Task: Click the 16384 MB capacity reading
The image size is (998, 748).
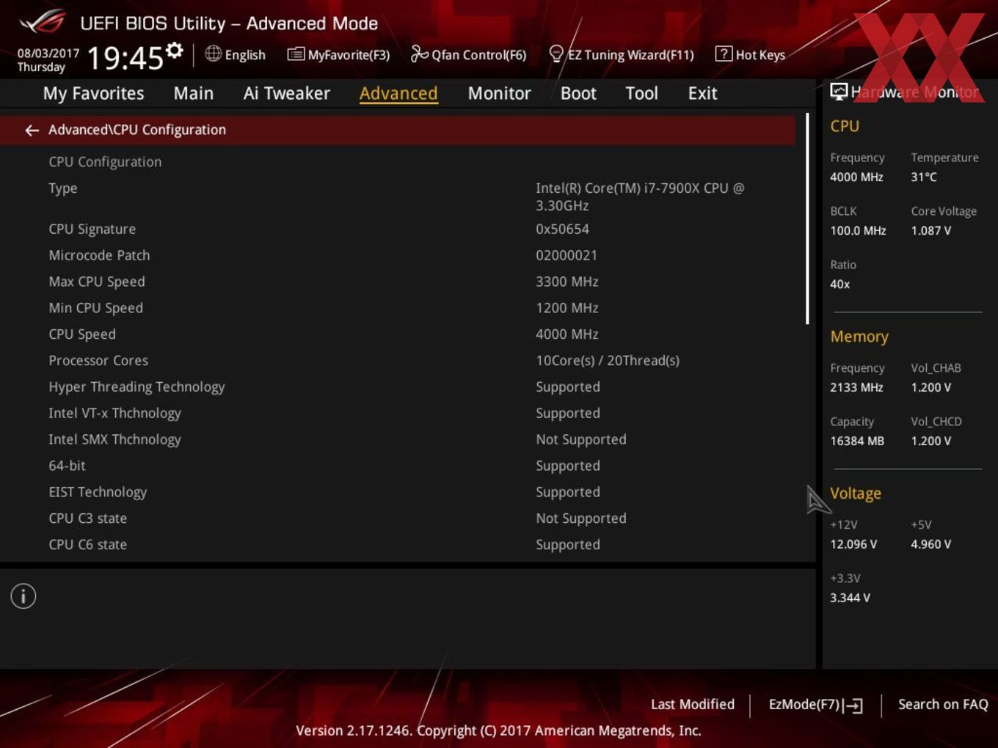Action: 857,441
